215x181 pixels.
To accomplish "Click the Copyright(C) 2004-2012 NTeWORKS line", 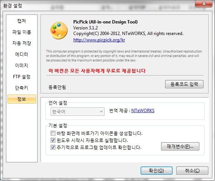I will coord(128,34).
